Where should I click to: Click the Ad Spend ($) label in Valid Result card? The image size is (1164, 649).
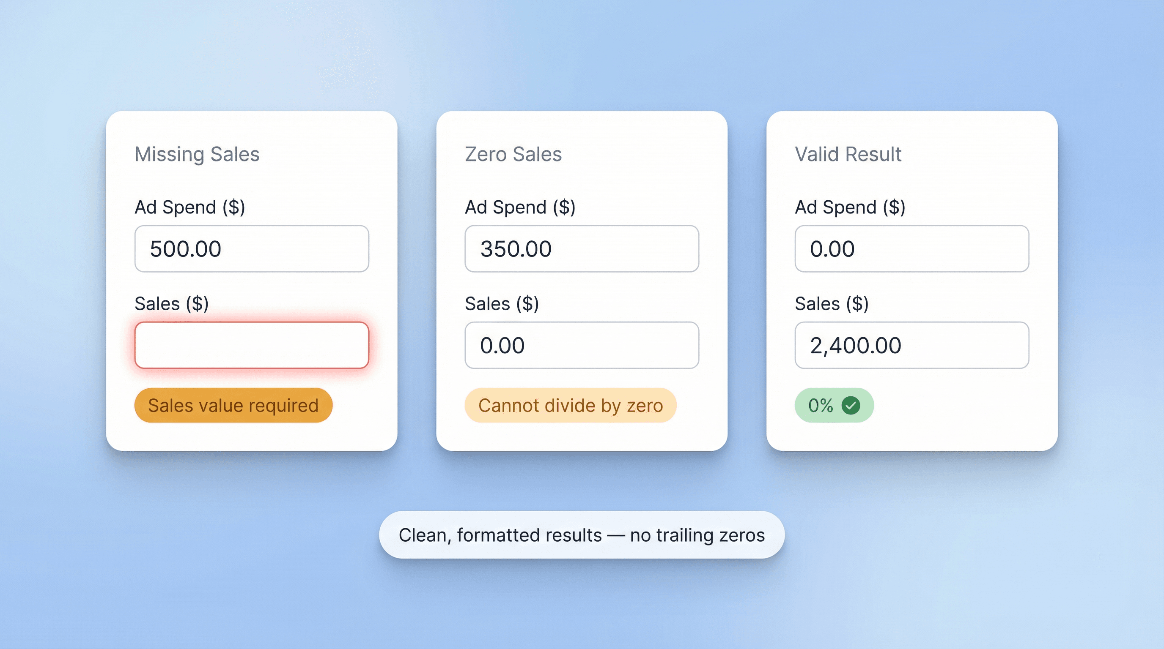[850, 207]
